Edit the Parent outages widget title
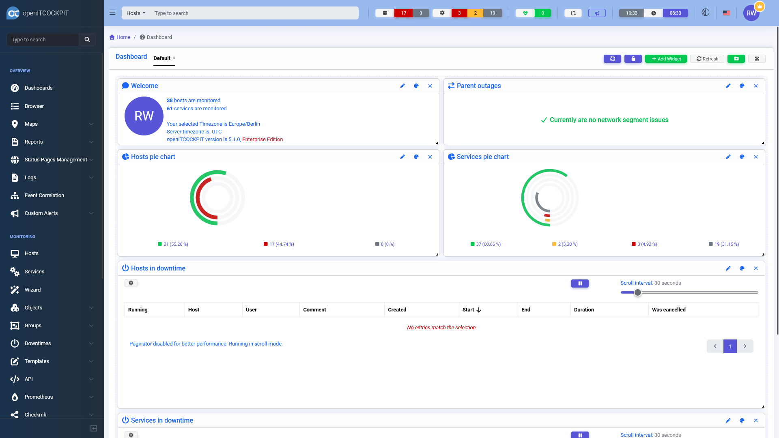Viewport: 779px width, 438px height. click(x=728, y=86)
